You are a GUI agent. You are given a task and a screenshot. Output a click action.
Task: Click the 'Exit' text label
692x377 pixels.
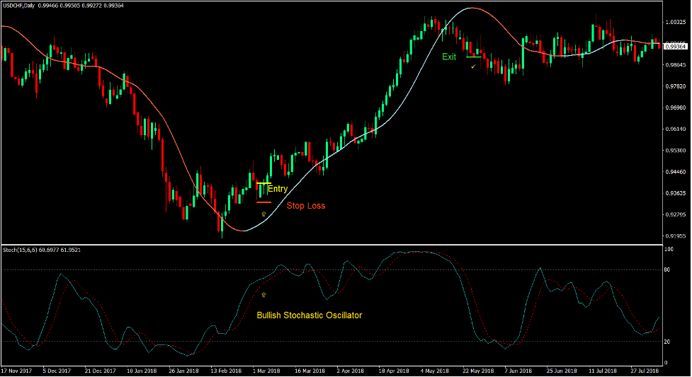pos(449,57)
